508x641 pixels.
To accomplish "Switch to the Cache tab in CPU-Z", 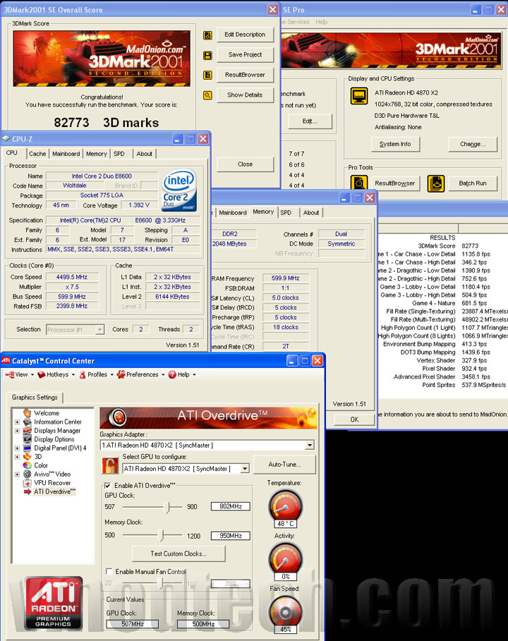I will 37,154.
